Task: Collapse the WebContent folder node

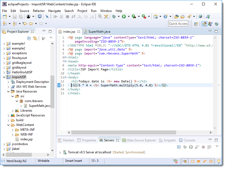Action: point(8,125)
